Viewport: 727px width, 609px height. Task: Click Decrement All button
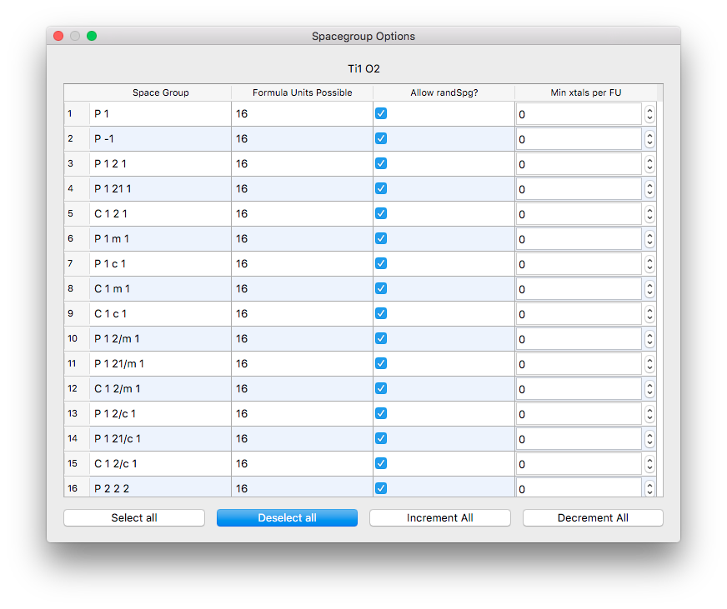click(x=593, y=517)
